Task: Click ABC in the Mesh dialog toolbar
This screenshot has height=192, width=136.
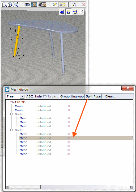Action: coord(29,96)
